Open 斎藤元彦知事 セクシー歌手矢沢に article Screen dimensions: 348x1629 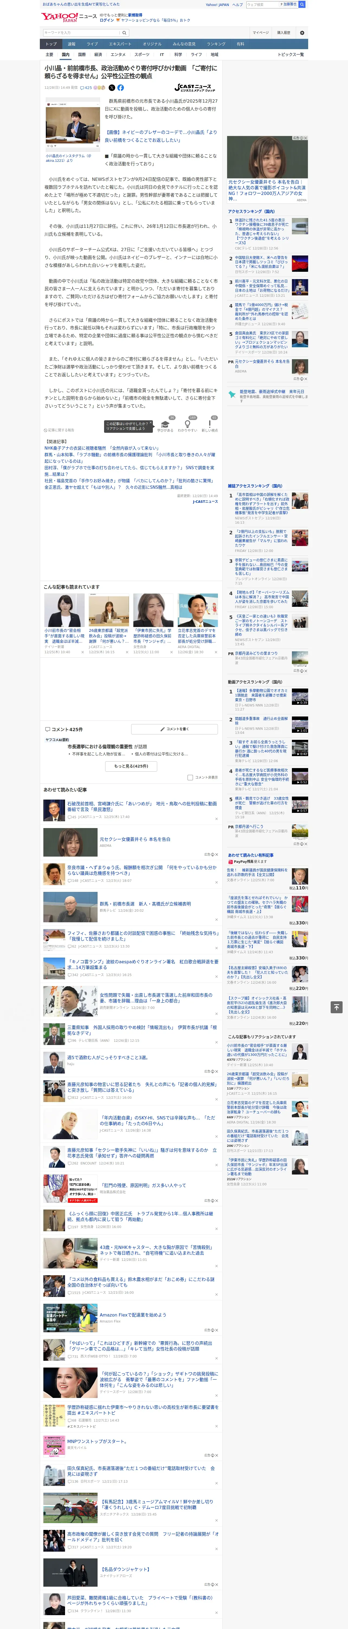142,1153
